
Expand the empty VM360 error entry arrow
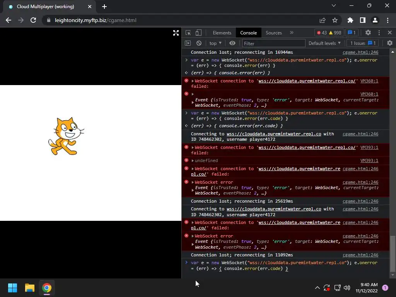[x=193, y=94]
